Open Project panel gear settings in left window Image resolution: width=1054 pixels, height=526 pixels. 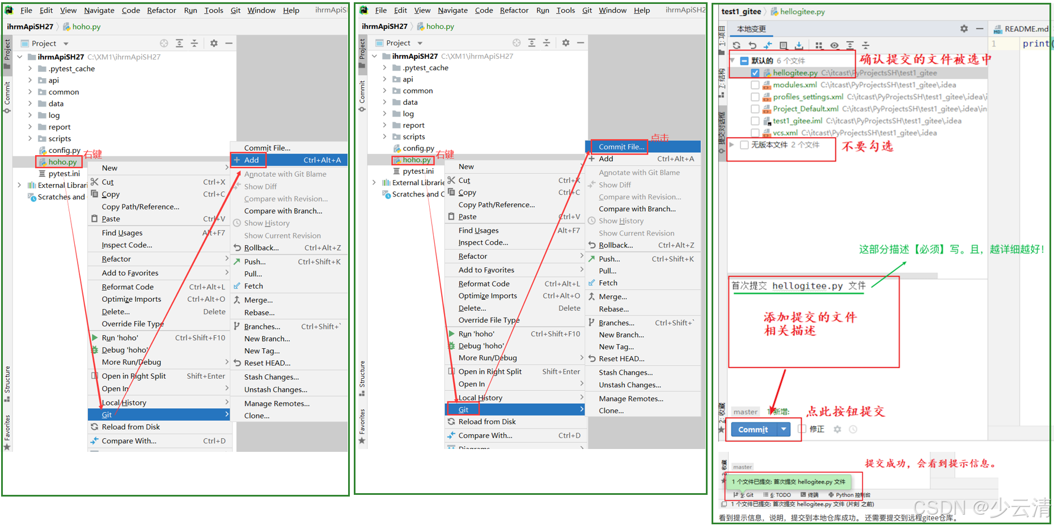tap(214, 43)
